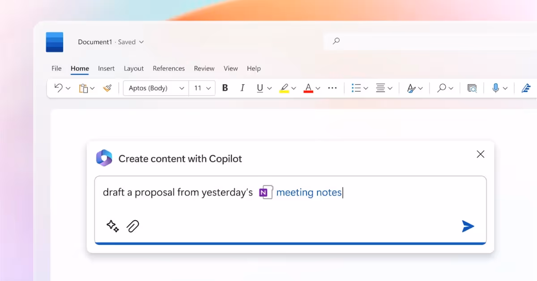Open the font size dropdown
Screen dimensions: 537x281
tap(202, 88)
